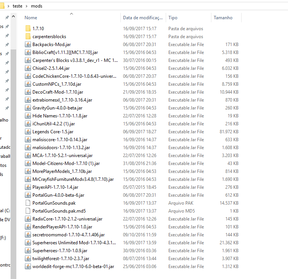Click the Chisel2-2.5.1.44.jar file icon

(x=28, y=68)
